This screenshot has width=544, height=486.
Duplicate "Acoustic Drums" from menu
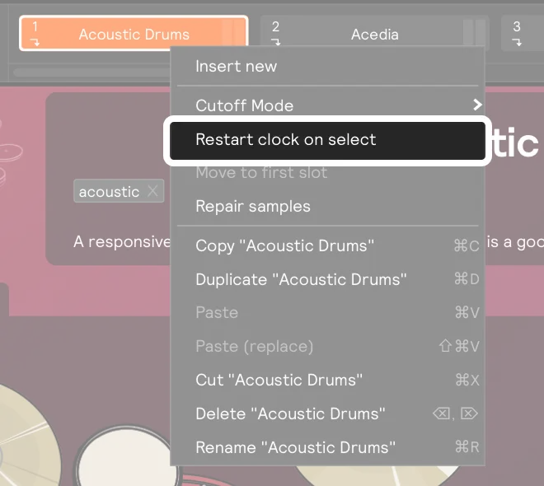[x=327, y=279]
